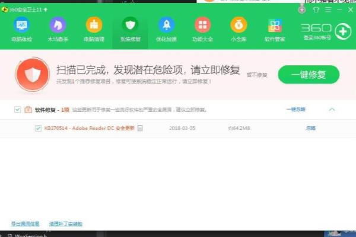Uncheck the 软件修复 category checkbox

(x=17, y=110)
